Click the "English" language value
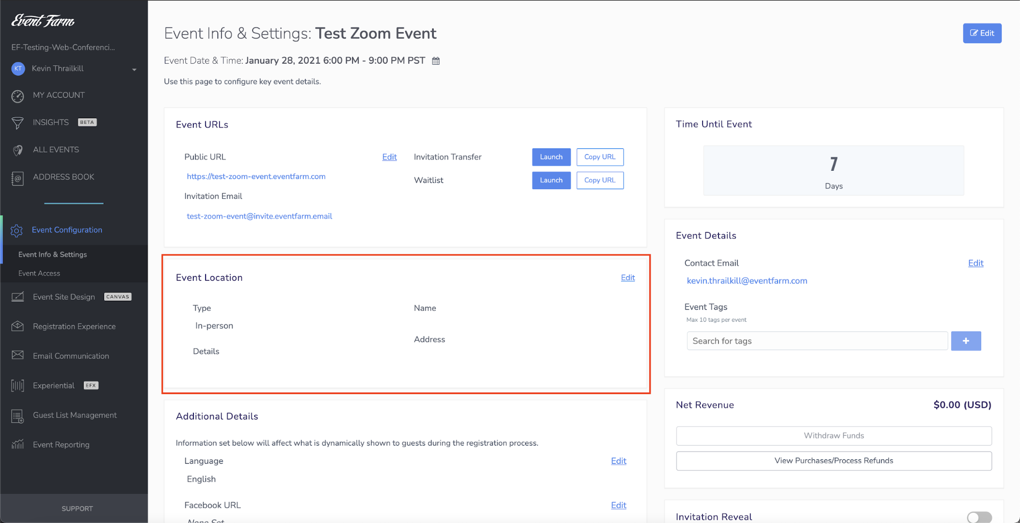The width and height of the screenshot is (1020, 523). [x=201, y=479]
